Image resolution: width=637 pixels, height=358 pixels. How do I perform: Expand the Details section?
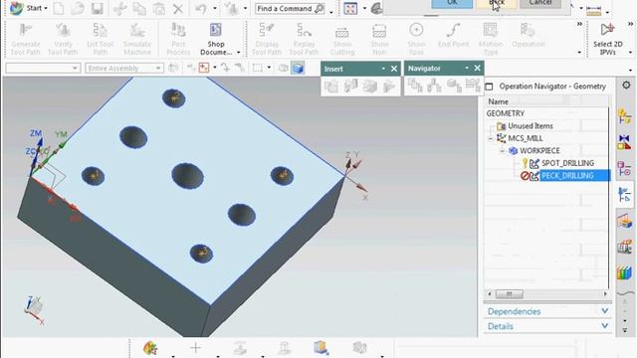pyautogui.click(x=547, y=326)
